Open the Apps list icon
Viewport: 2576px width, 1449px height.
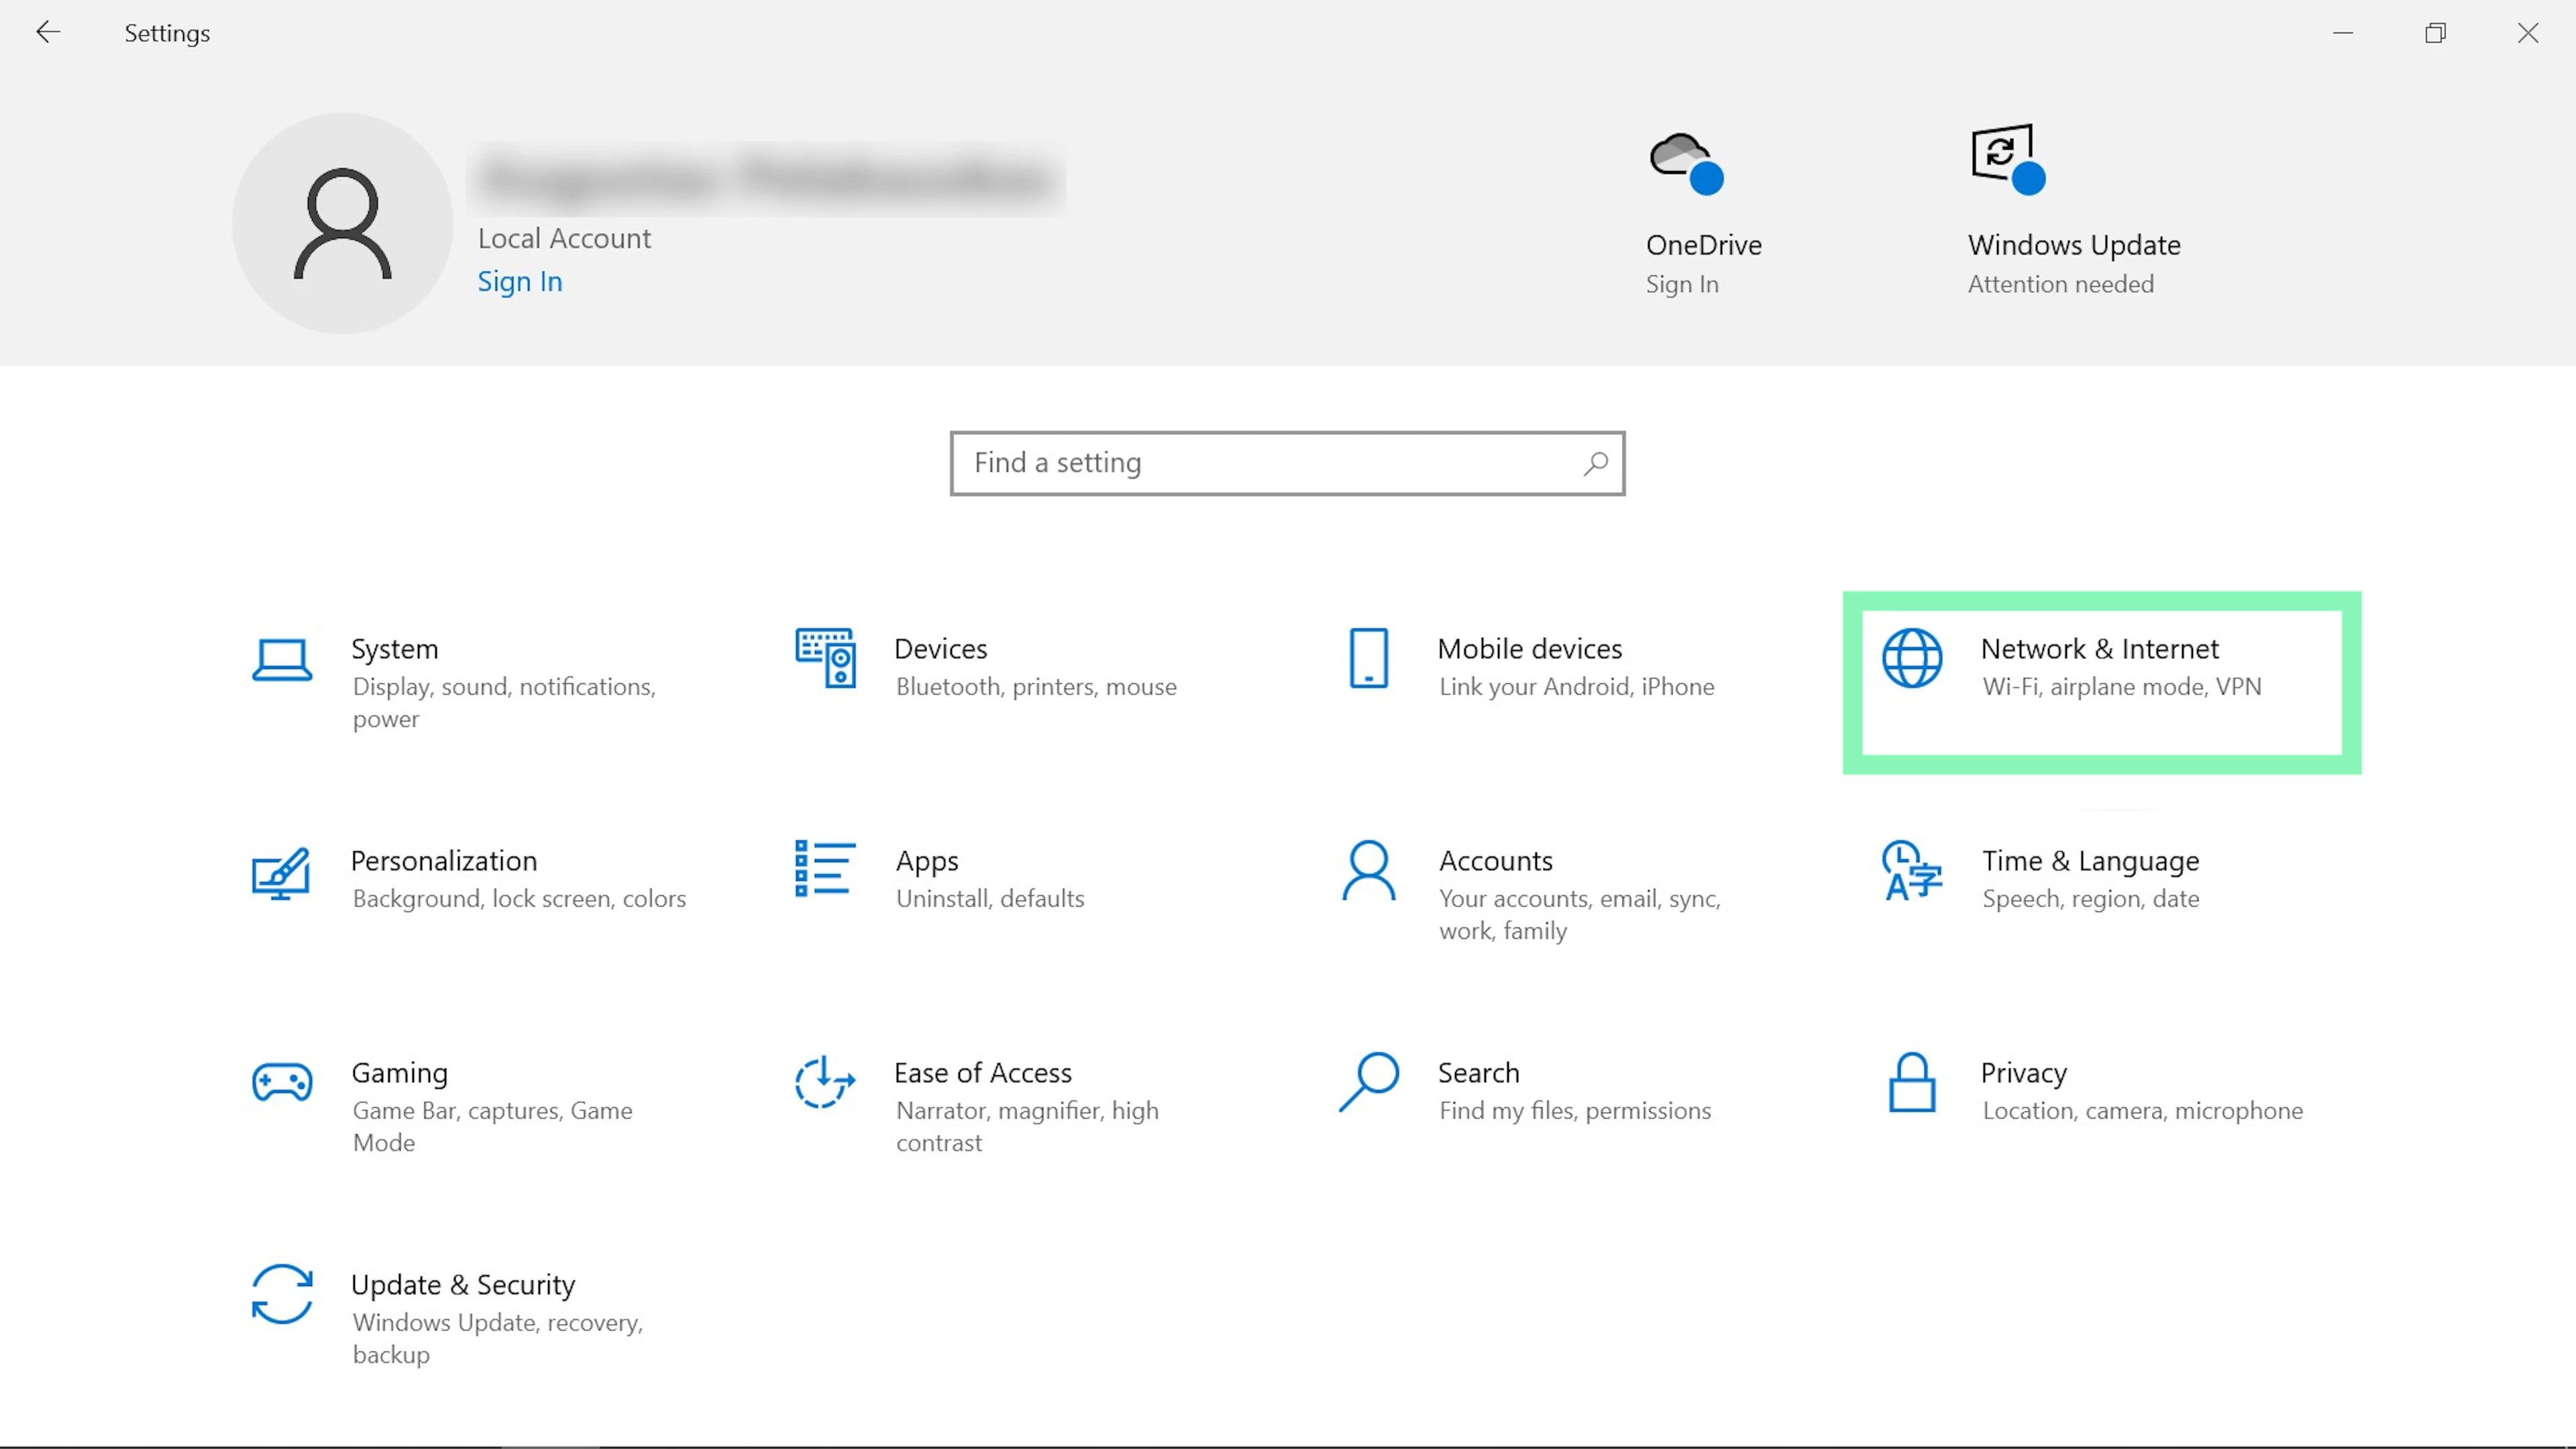pyautogui.click(x=825, y=868)
